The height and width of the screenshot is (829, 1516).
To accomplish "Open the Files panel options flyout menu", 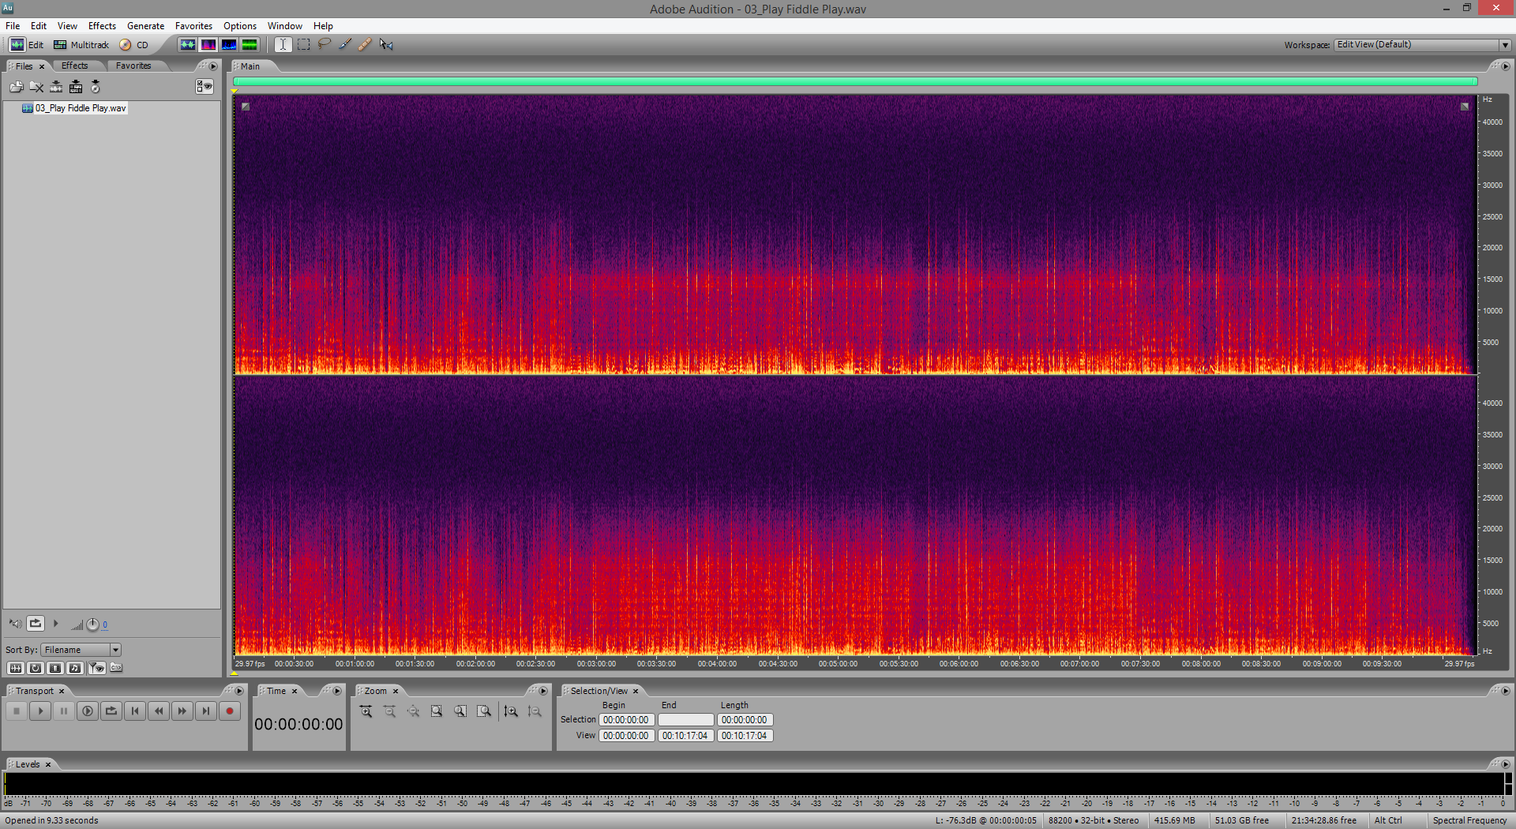I will coord(213,66).
